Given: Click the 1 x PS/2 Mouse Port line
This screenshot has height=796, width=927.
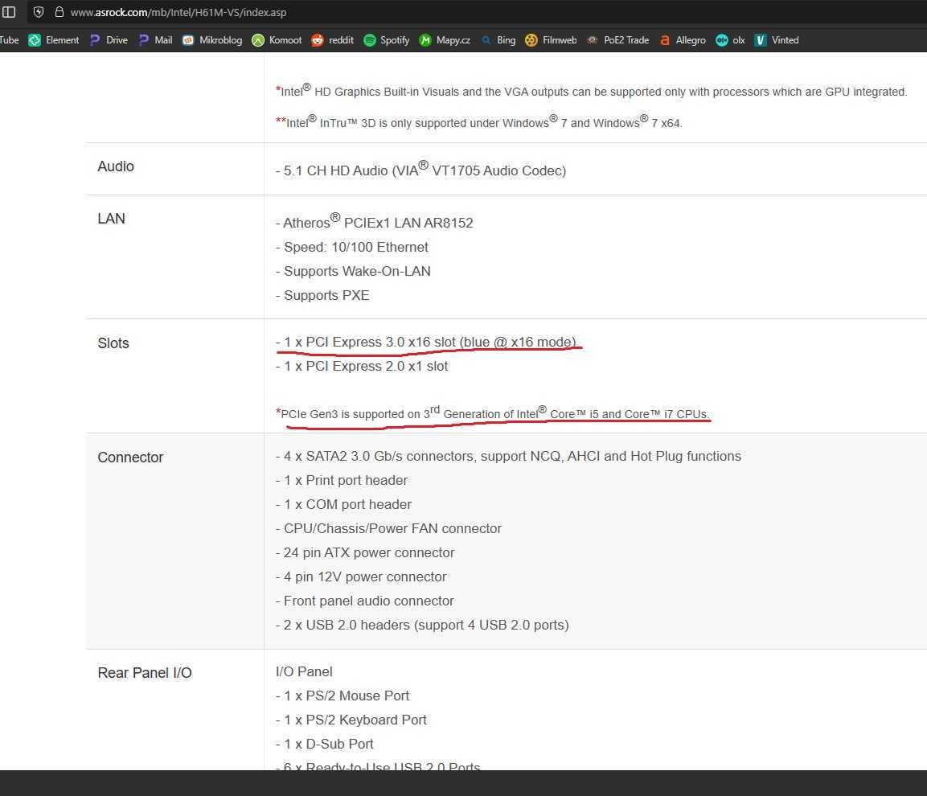Looking at the screenshot, I should [342, 696].
